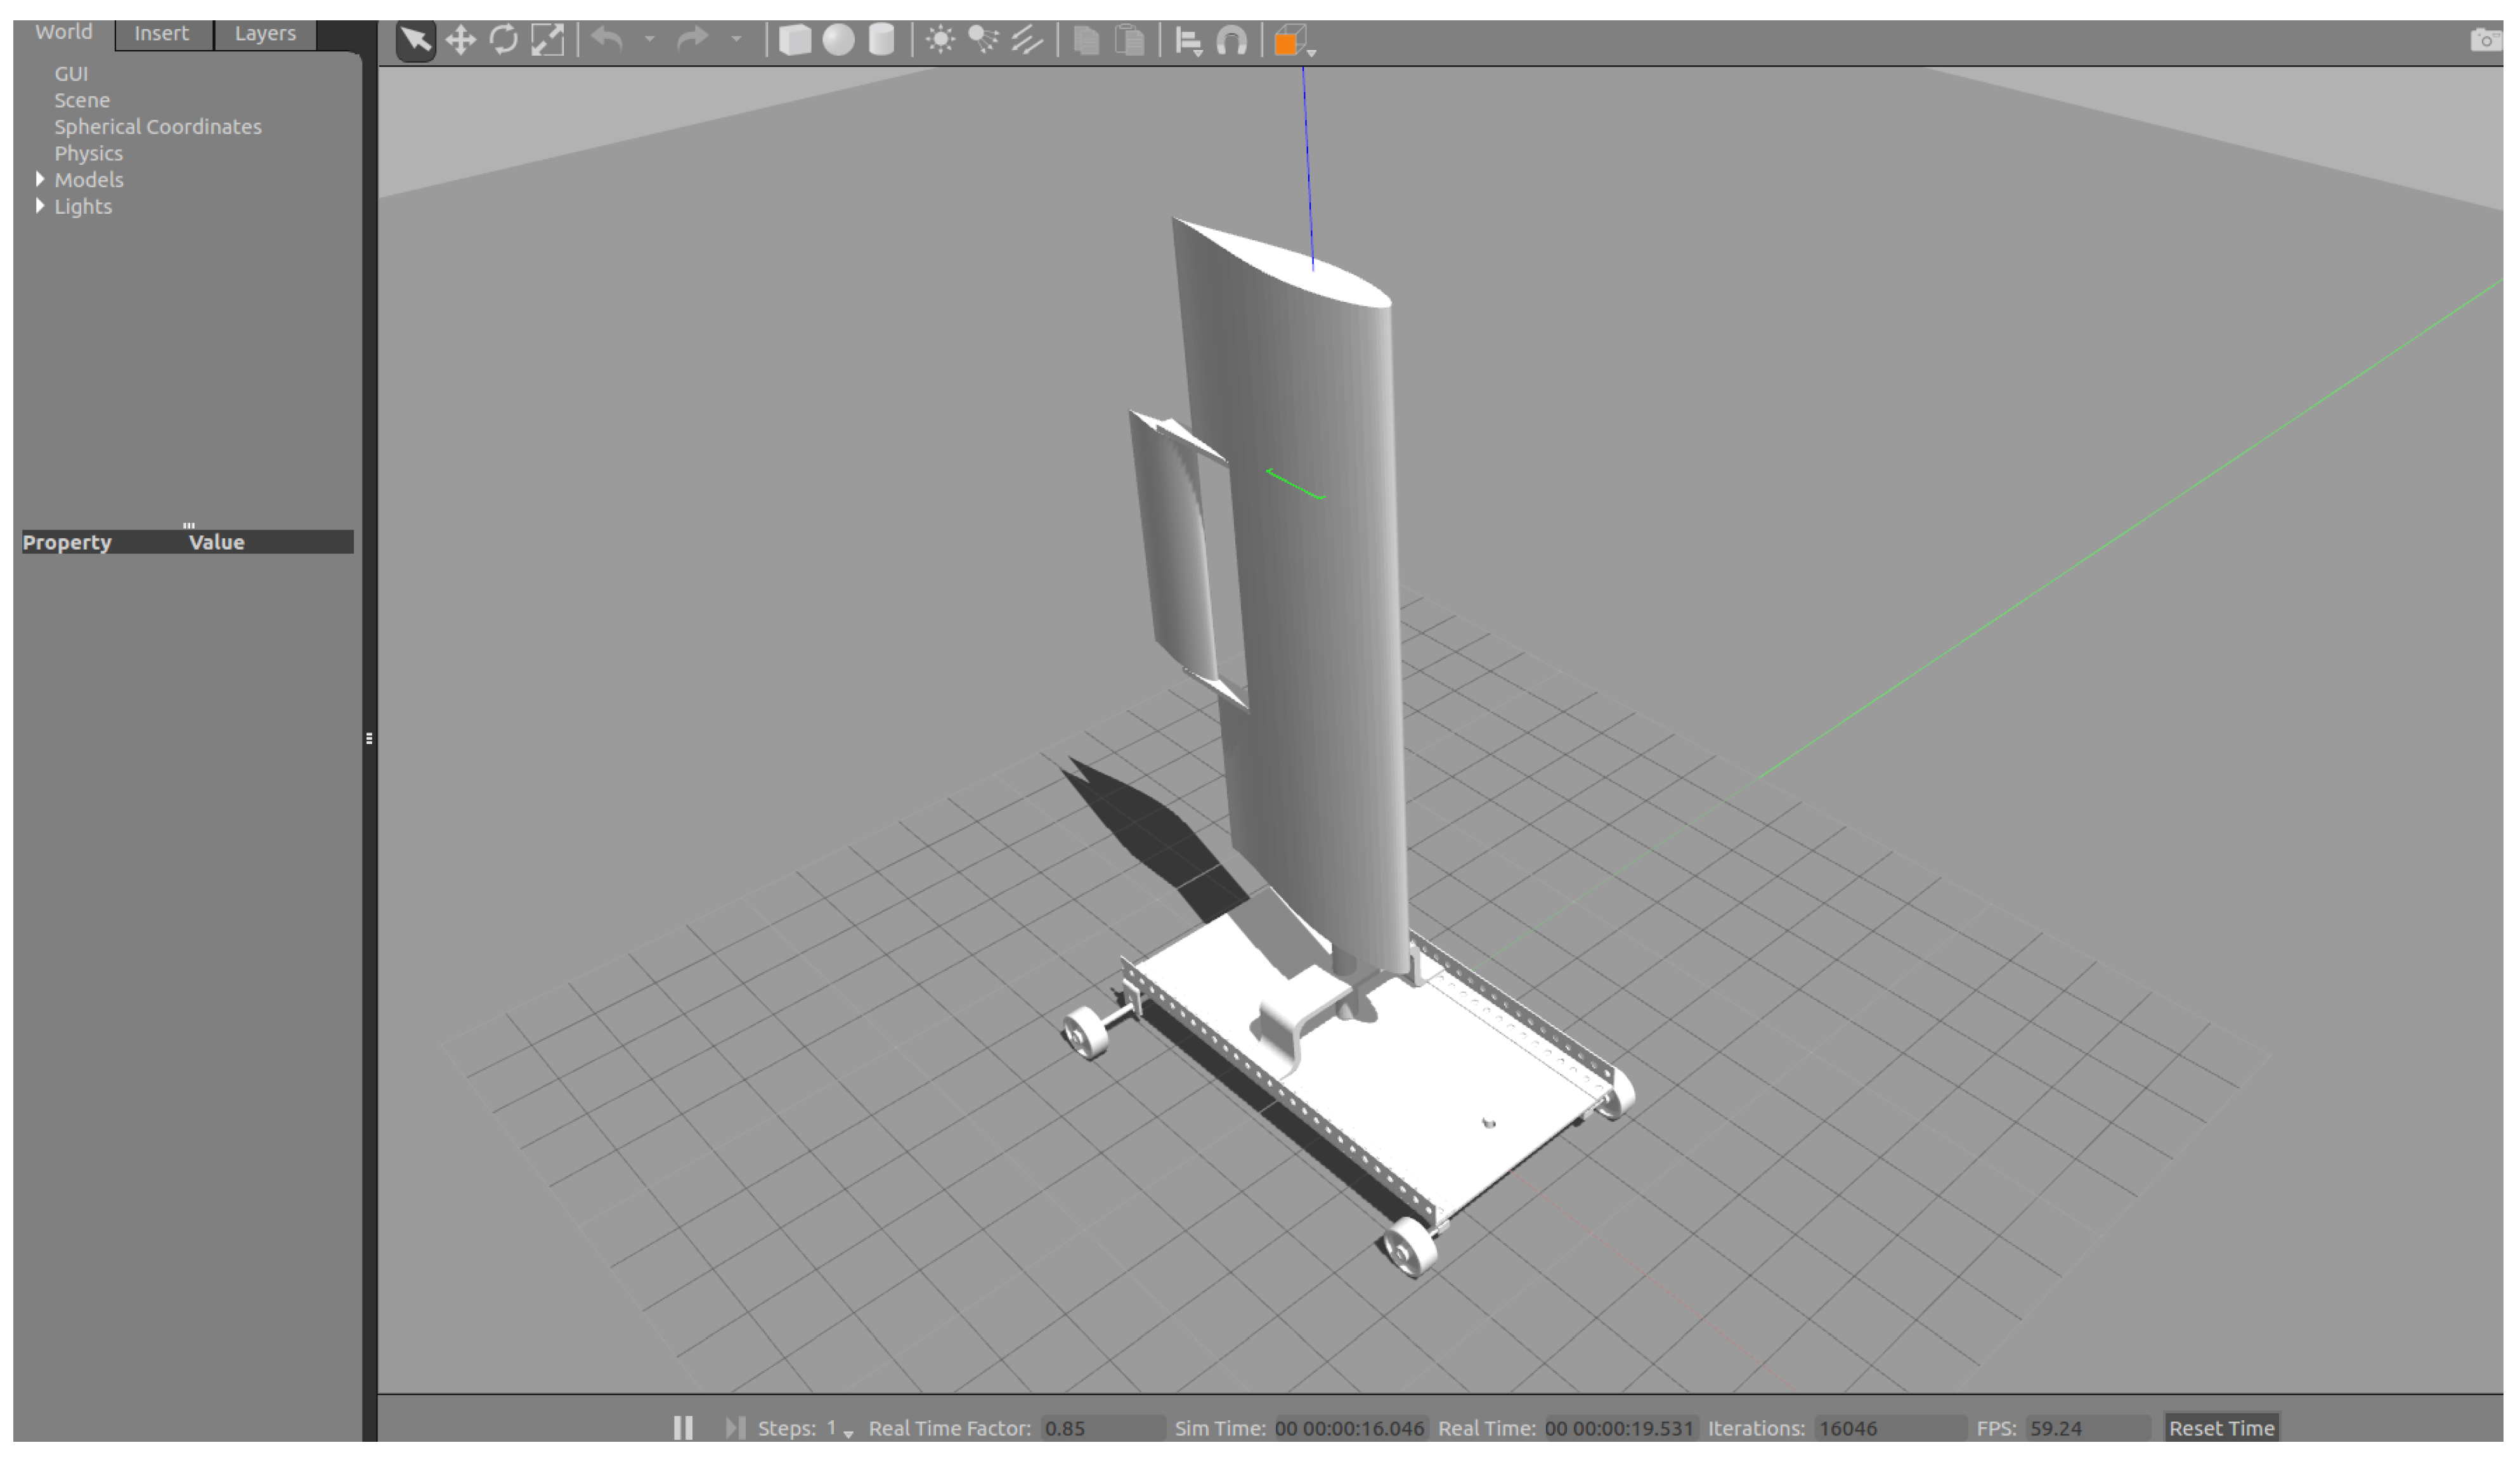Select Physics in the World tree
Image resolution: width=2520 pixels, height=1464 pixels.
[89, 153]
